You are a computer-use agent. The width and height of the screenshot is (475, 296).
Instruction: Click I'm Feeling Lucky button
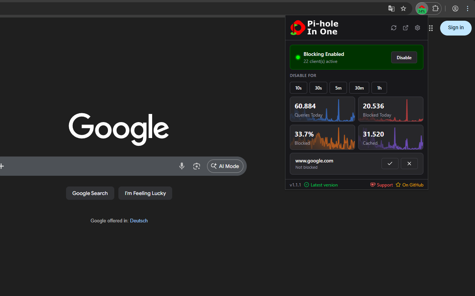145,193
